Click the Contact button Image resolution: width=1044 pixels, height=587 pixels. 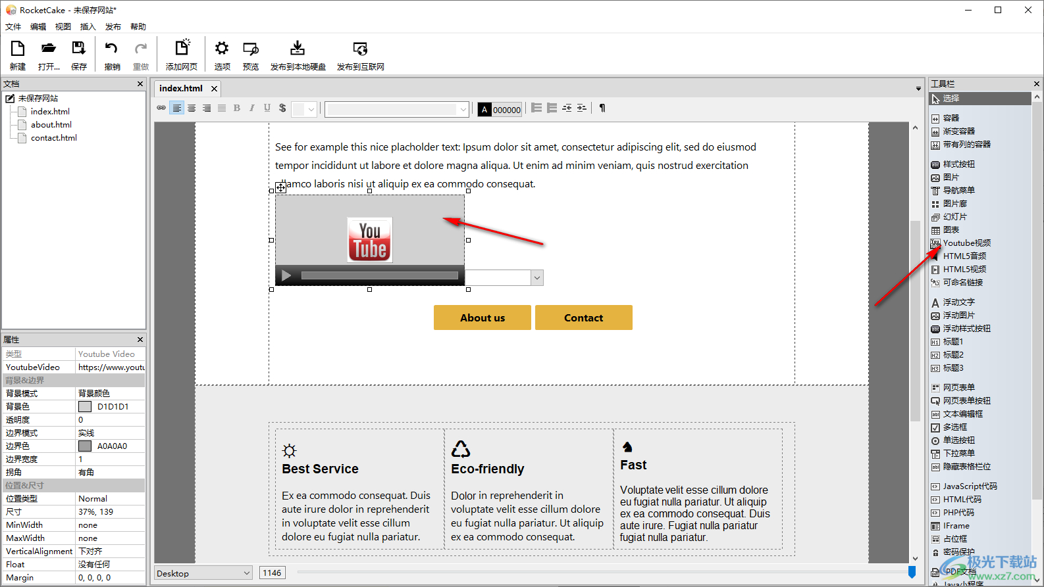click(x=583, y=317)
